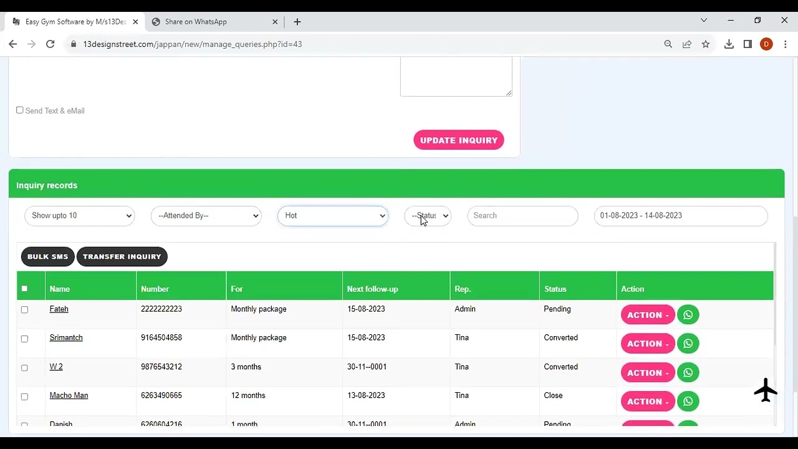
Task: Open the Show upto 10 dropdown
Action: coord(79,216)
